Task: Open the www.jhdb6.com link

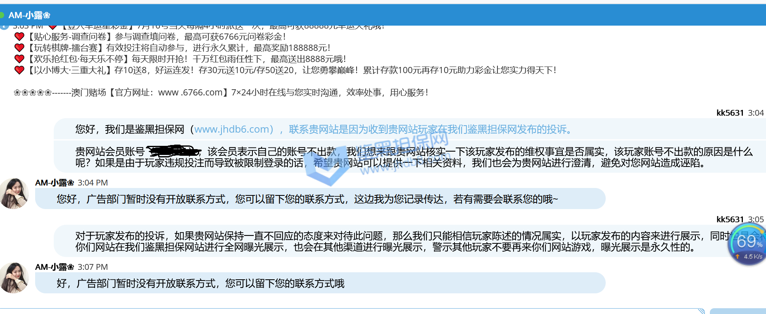Action: [x=233, y=129]
